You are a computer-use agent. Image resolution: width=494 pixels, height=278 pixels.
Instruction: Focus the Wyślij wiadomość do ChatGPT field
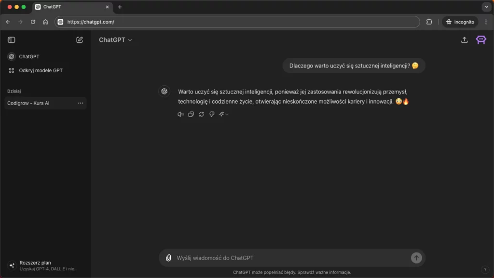(289, 258)
